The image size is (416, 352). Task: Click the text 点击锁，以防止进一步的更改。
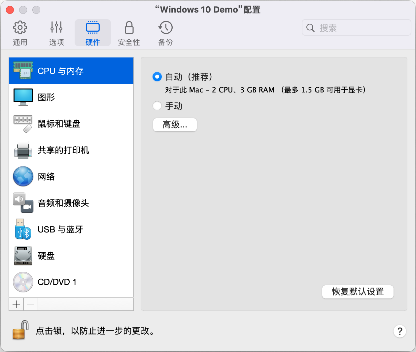point(95,331)
